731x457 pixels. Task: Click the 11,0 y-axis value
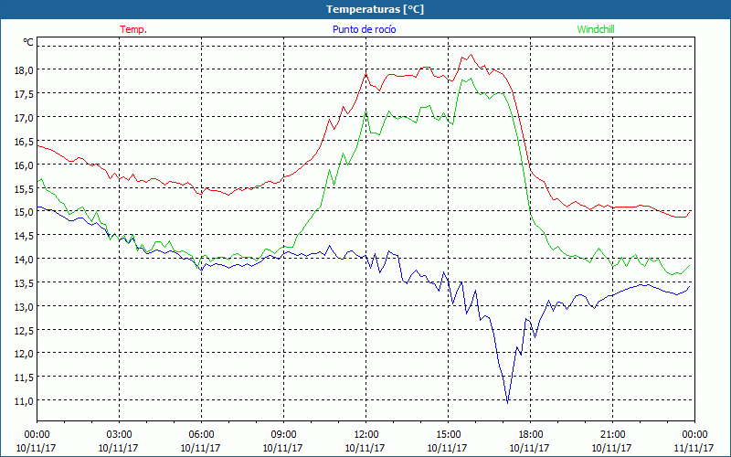click(25, 401)
